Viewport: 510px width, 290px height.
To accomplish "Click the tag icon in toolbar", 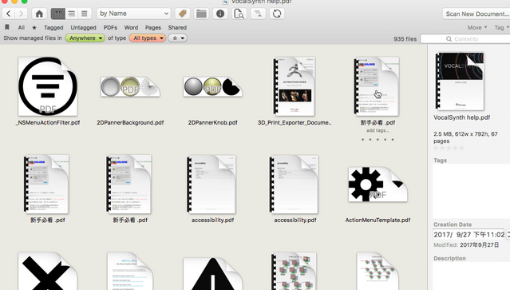I will click(183, 14).
